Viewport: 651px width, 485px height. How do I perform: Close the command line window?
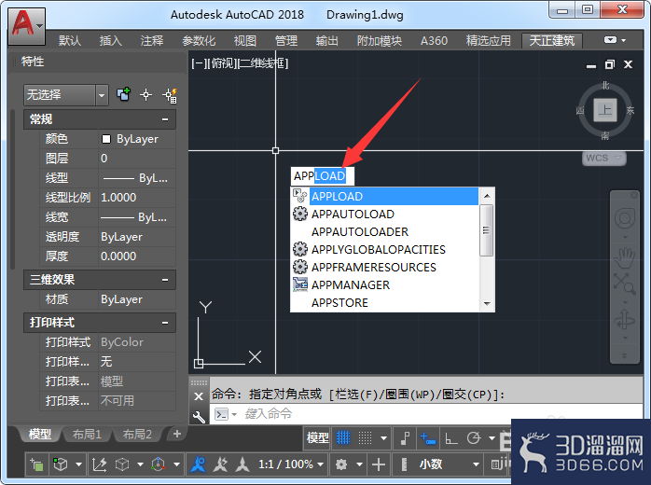[x=199, y=396]
